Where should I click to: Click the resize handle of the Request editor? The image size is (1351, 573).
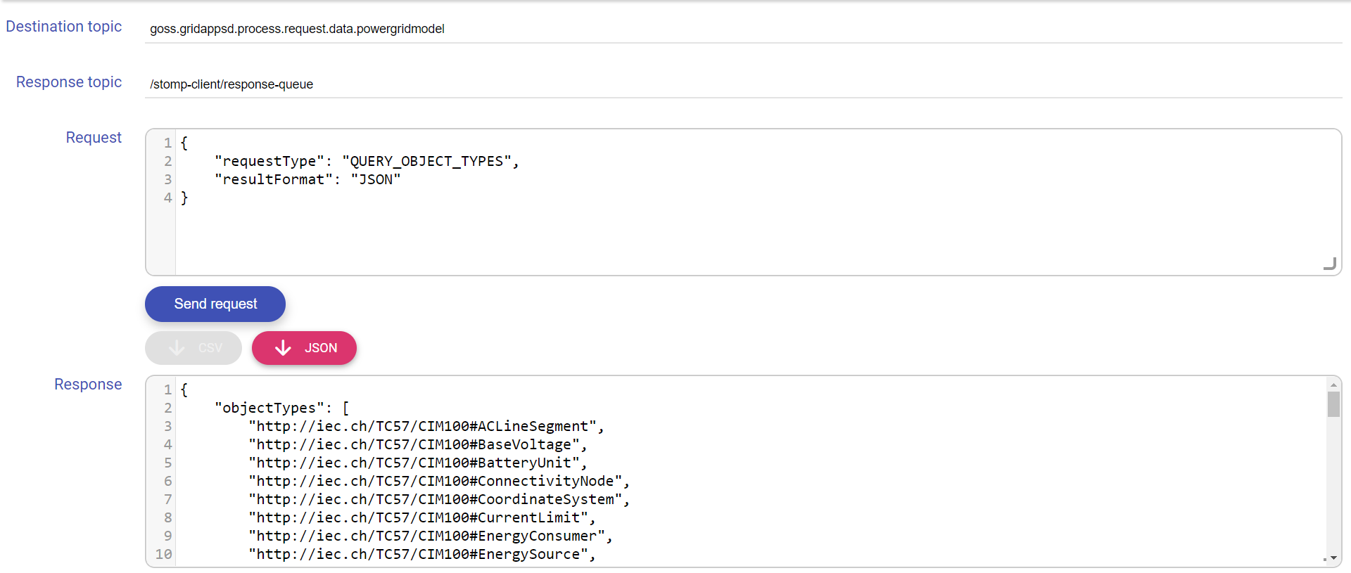click(x=1330, y=264)
